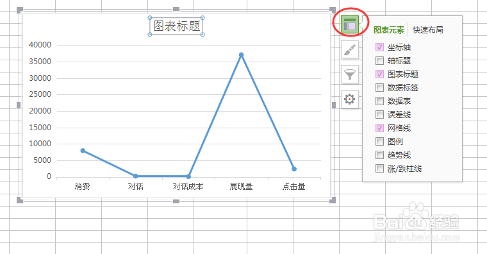487x254 pixels.
Task: Open the chart style paintbrush button
Action: pyautogui.click(x=350, y=49)
